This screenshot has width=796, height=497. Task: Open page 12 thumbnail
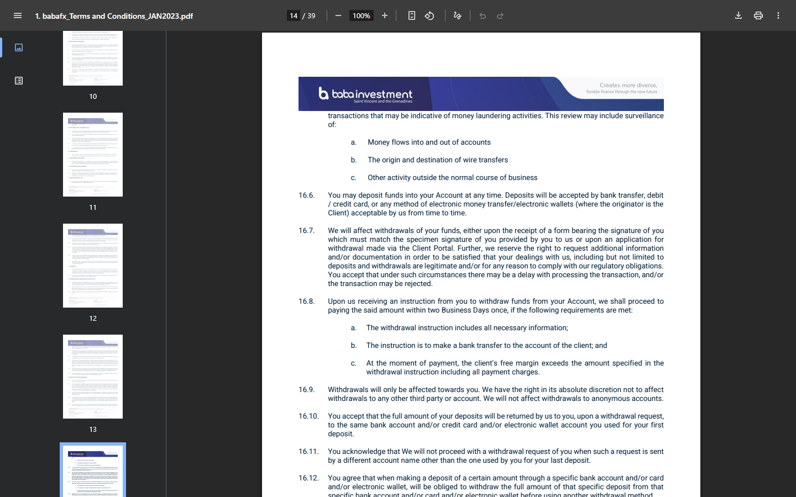coord(93,266)
